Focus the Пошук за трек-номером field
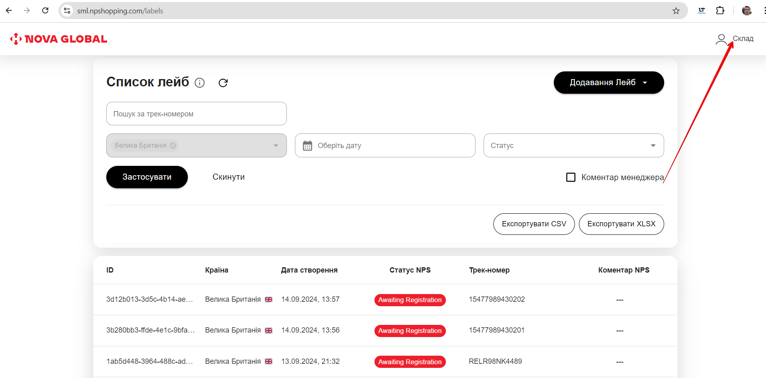The height and width of the screenshot is (378, 766). [196, 114]
